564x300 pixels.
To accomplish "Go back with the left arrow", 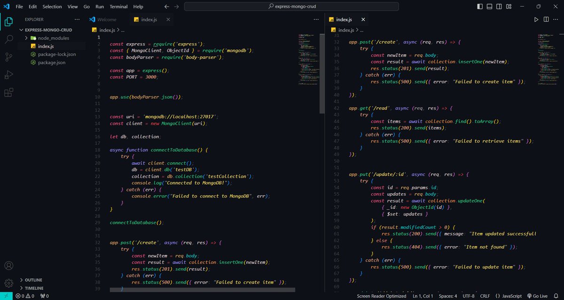I will point(167,7).
